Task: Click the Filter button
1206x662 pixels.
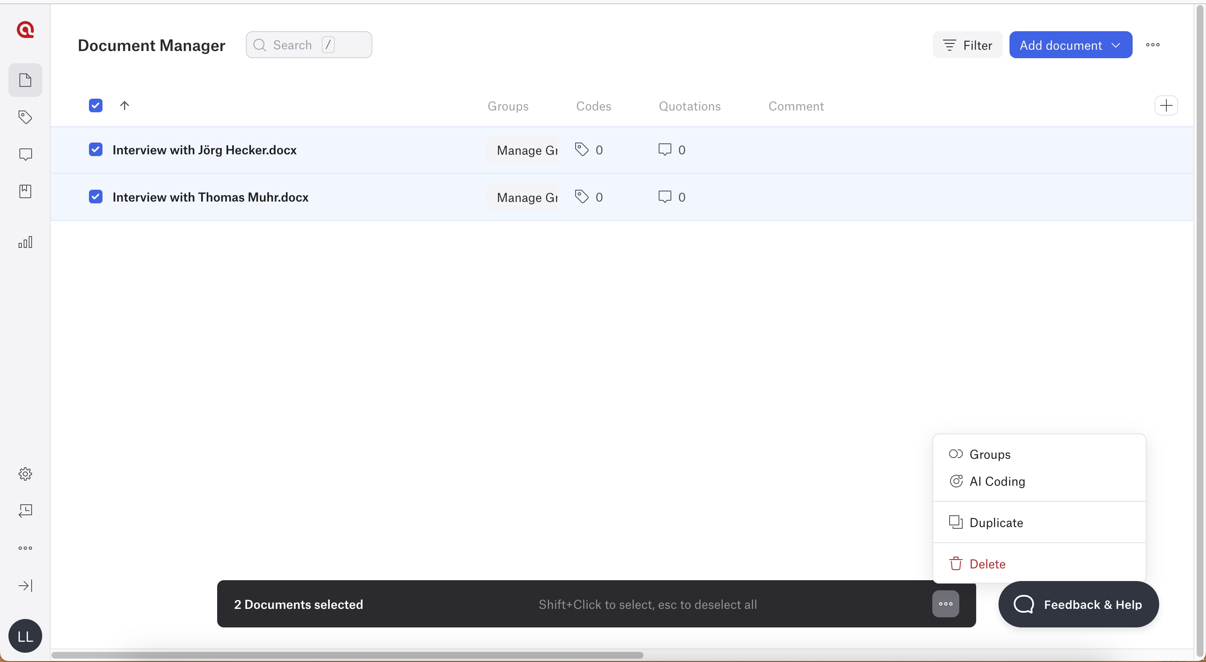Action: click(x=967, y=45)
